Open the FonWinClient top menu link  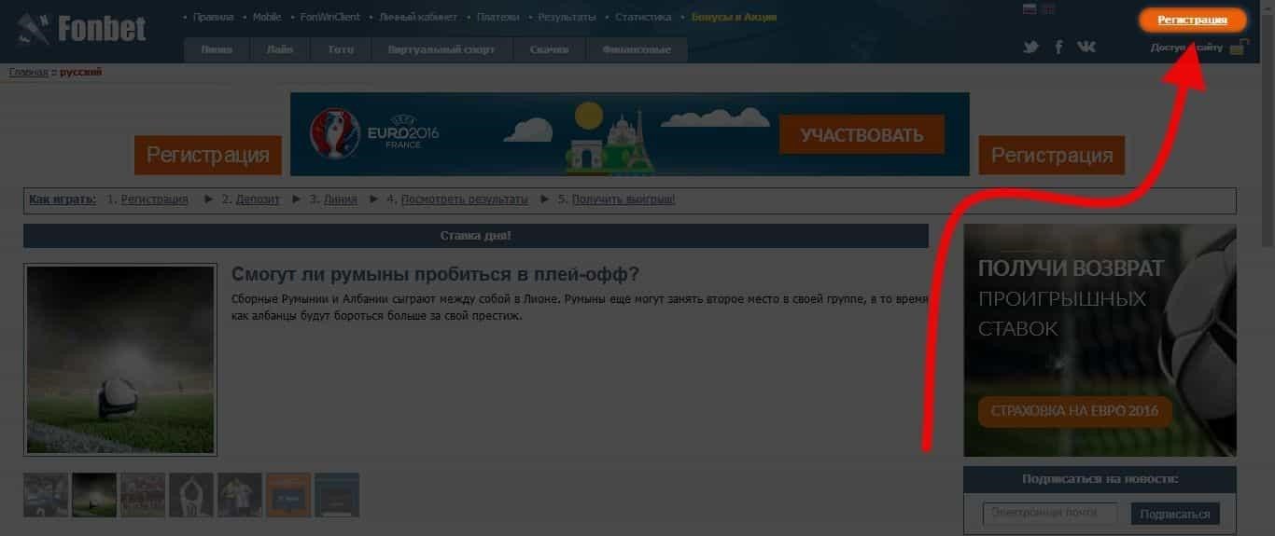[329, 17]
